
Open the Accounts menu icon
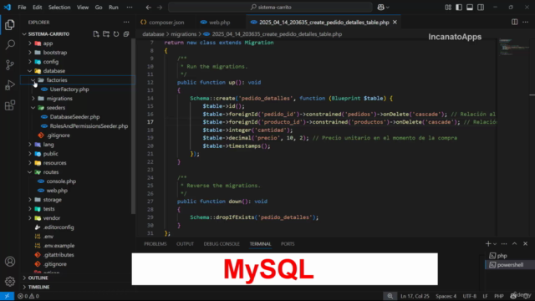(x=10, y=262)
